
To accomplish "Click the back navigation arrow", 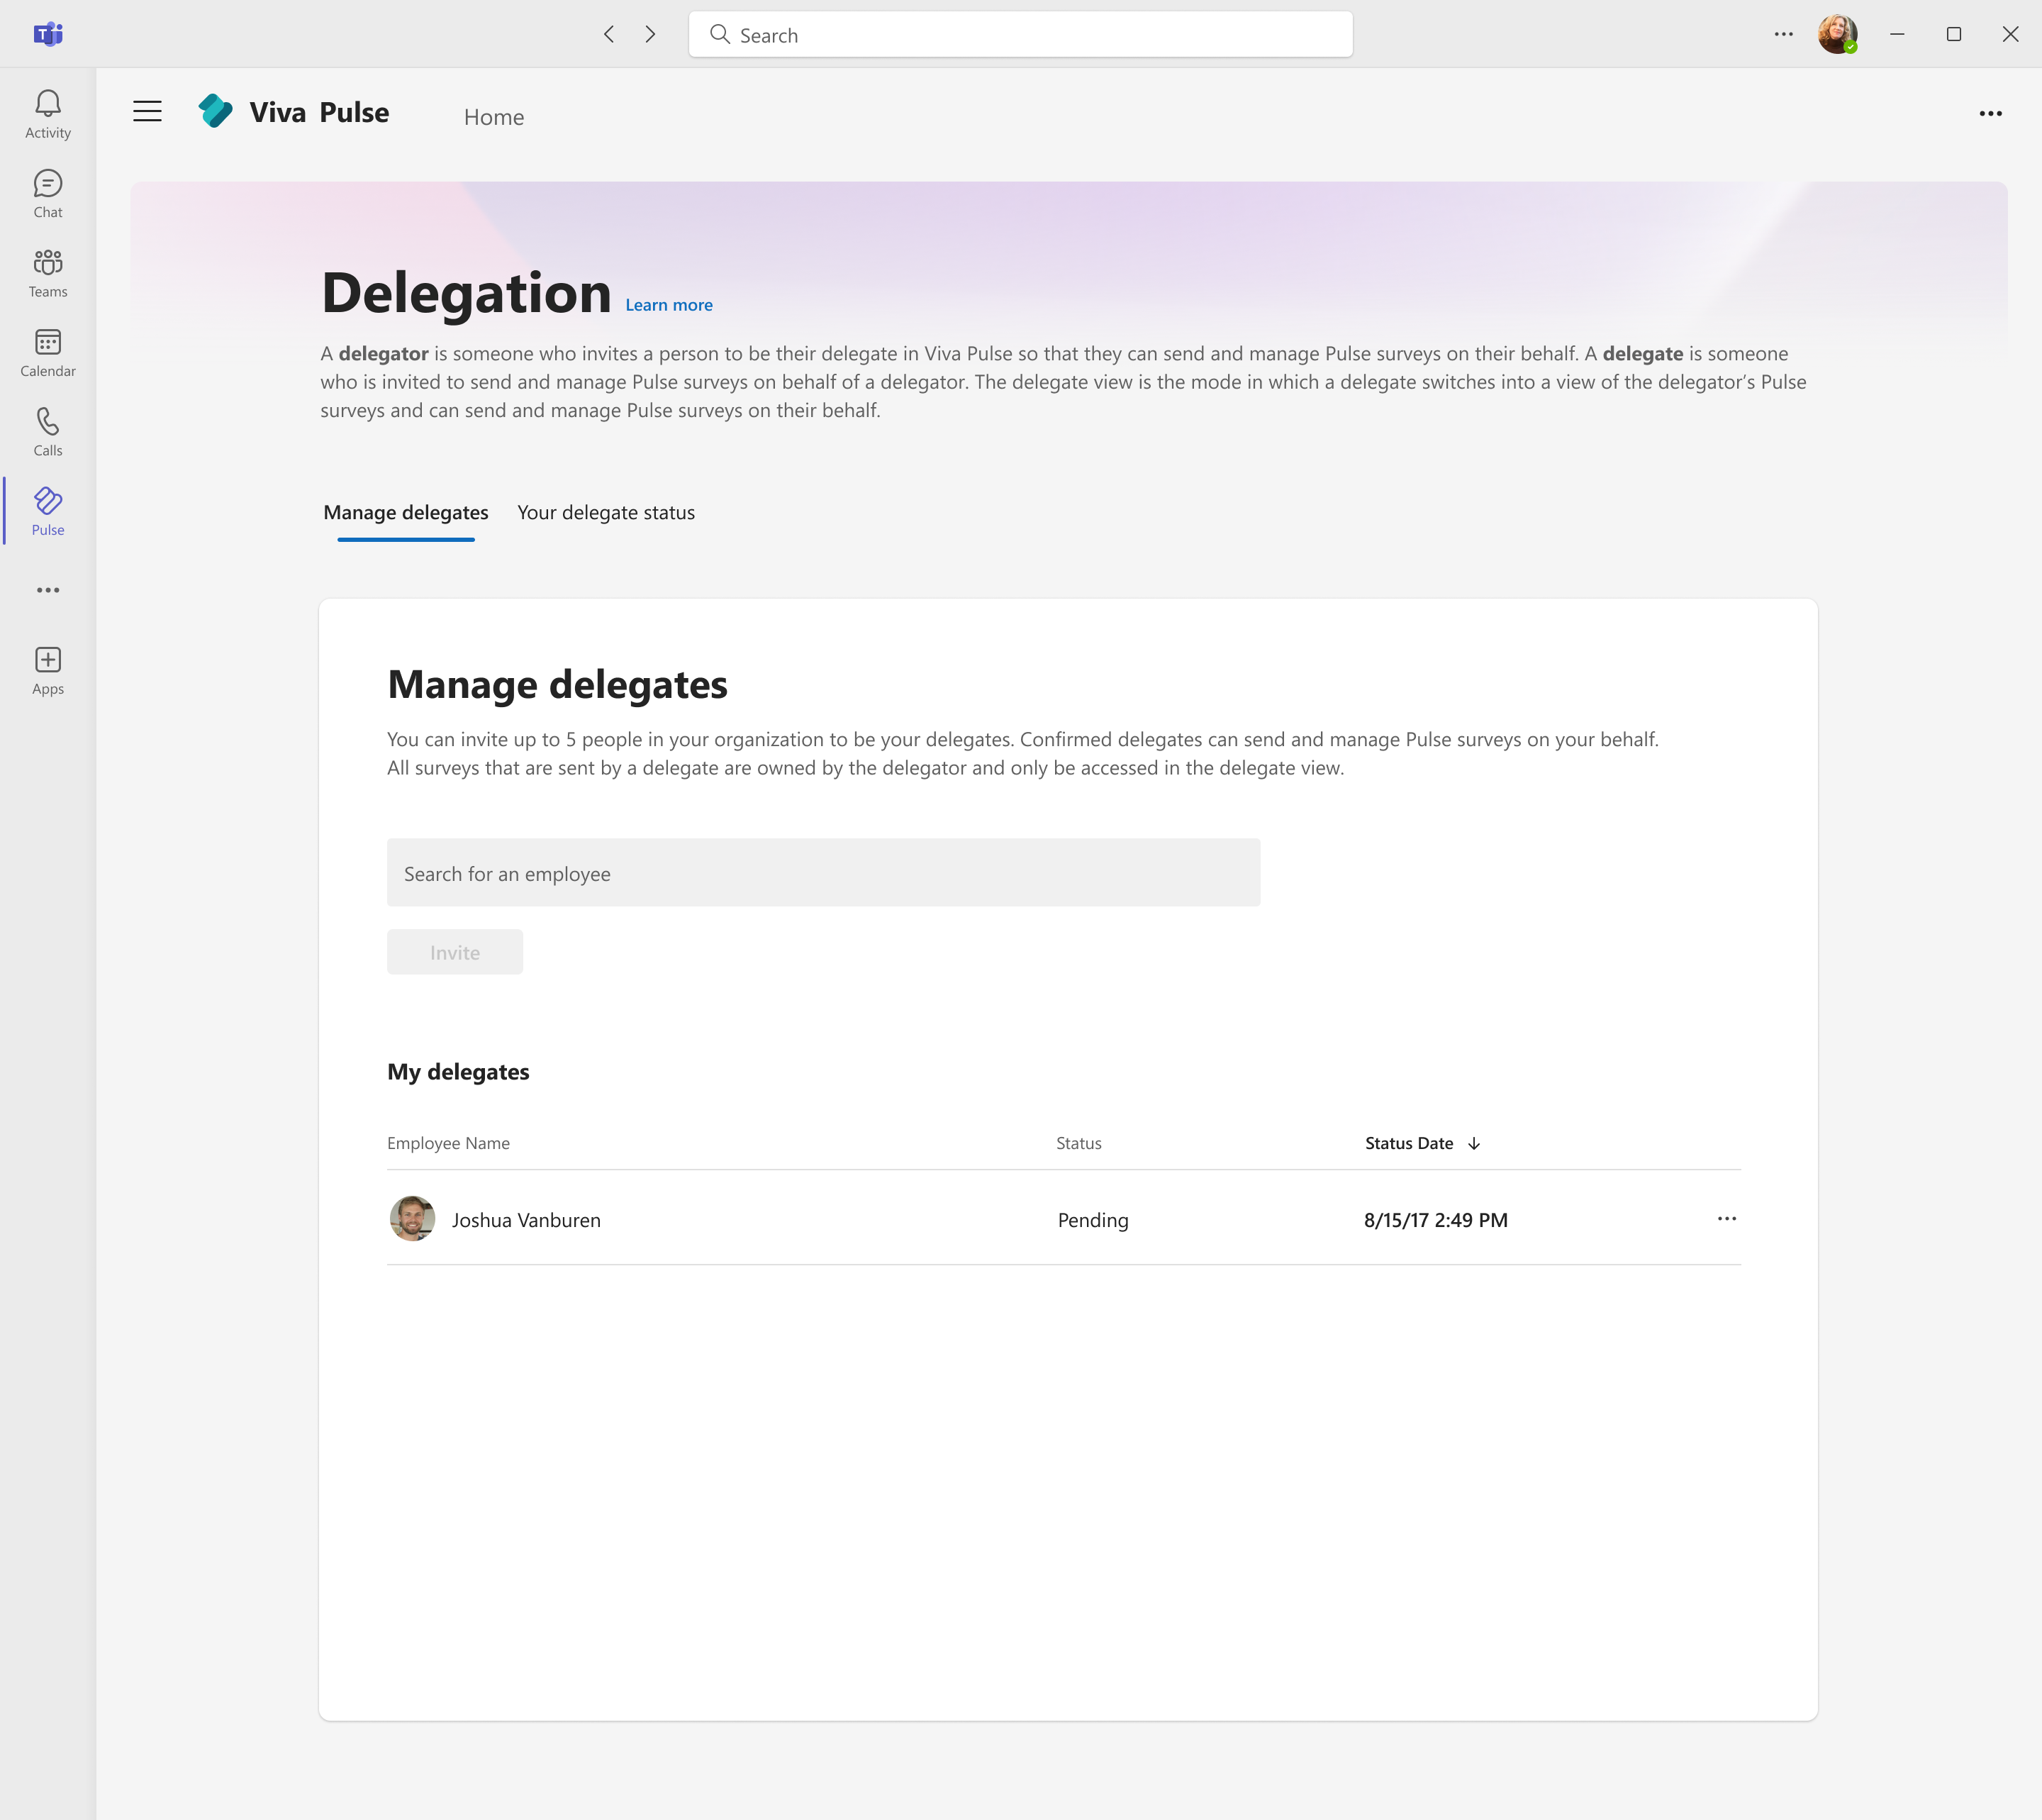I will [608, 33].
